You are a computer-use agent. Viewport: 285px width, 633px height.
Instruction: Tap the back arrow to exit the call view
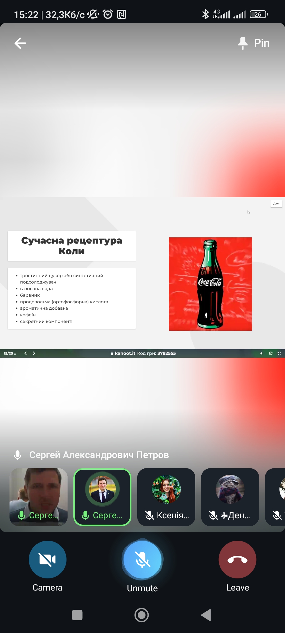20,43
